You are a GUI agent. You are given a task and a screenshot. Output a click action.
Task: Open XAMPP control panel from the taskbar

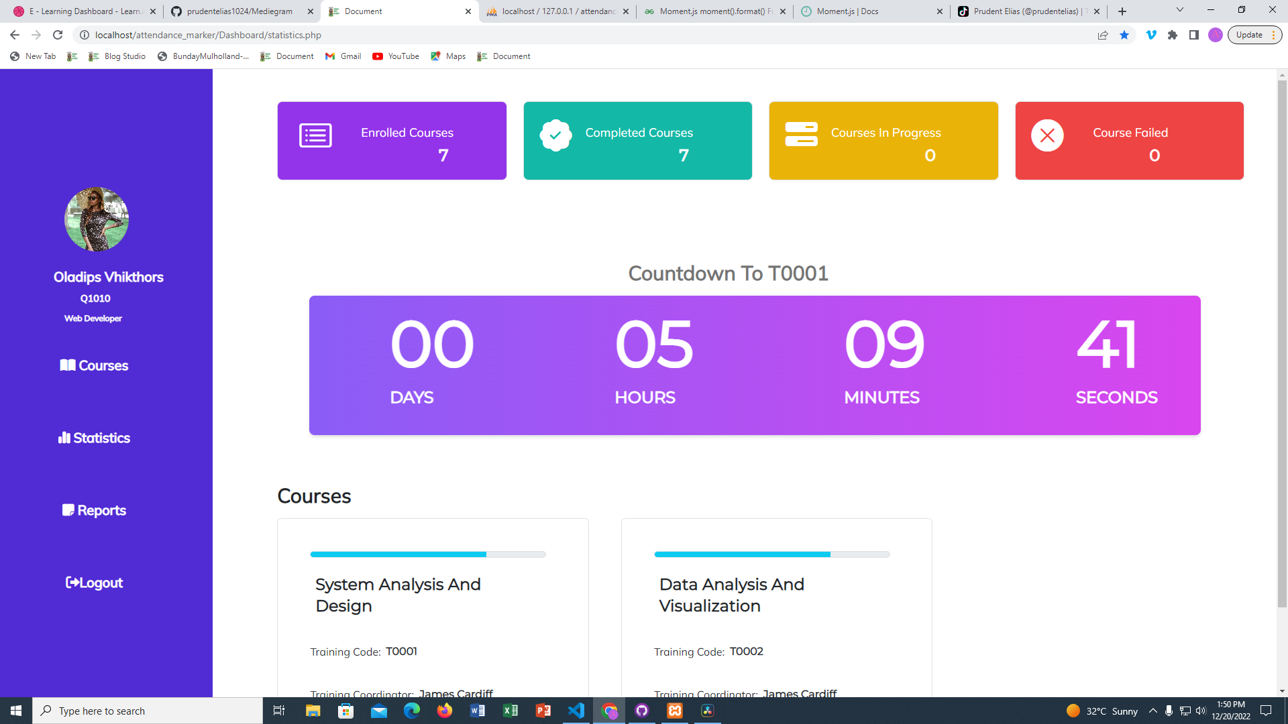click(x=674, y=711)
